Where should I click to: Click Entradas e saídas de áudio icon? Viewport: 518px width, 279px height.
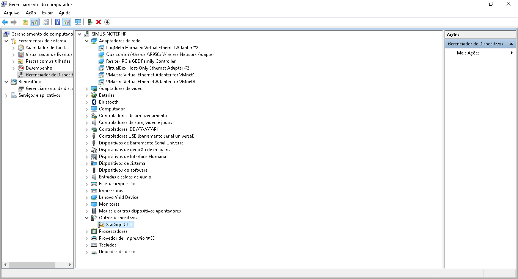click(x=94, y=177)
